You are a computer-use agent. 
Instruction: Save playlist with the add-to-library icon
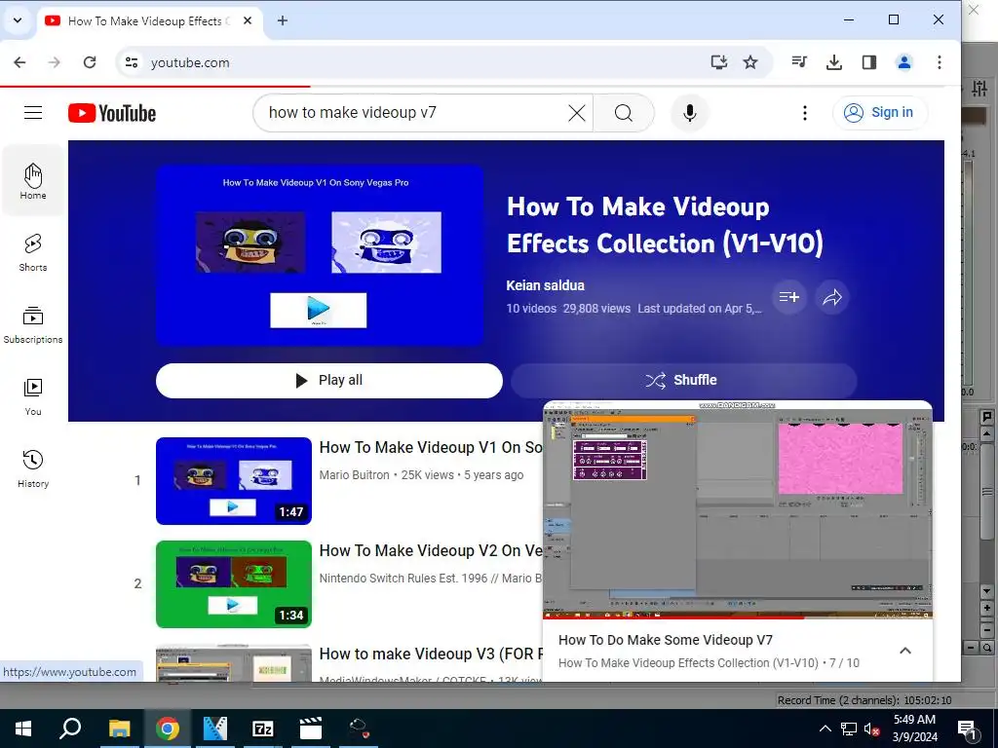(789, 297)
